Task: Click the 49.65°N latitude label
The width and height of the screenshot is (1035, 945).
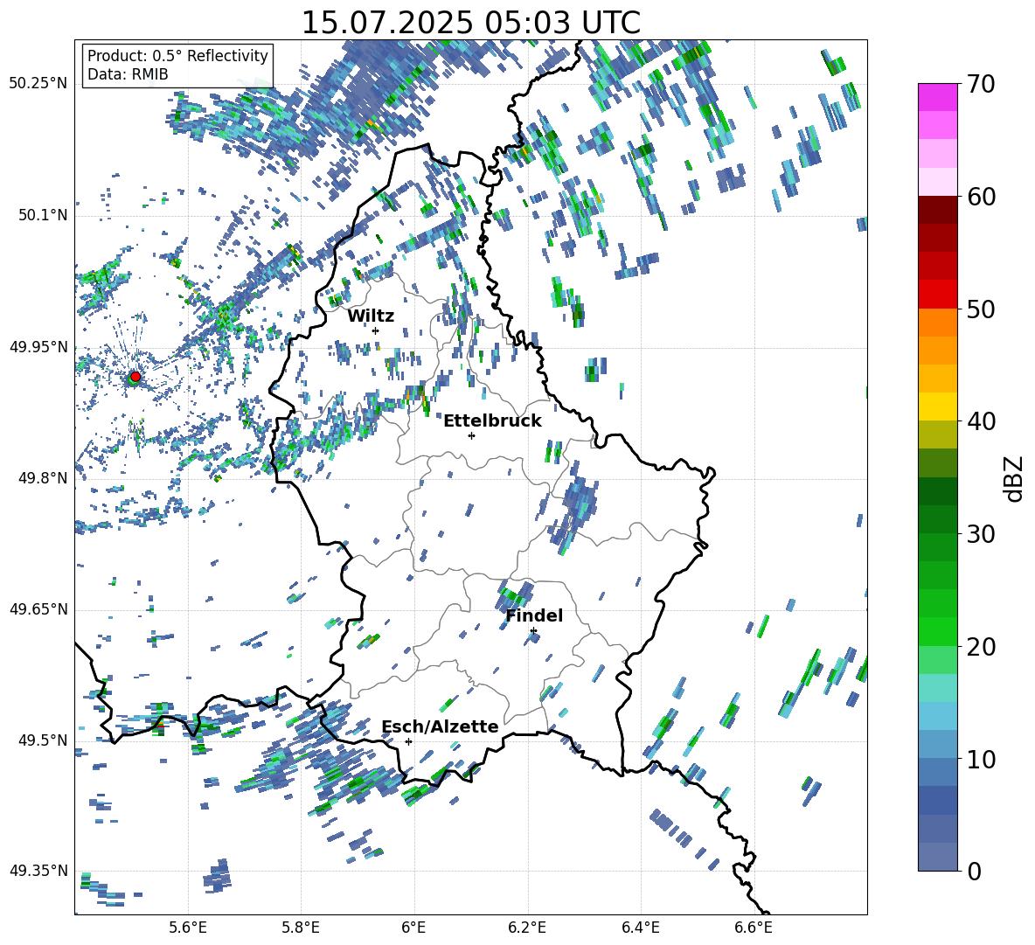Action: click(38, 608)
